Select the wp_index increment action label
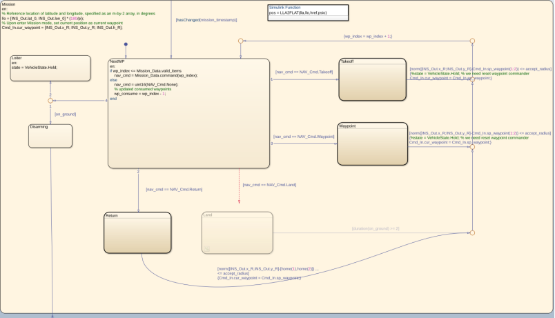This screenshot has width=555, height=318. point(367,36)
